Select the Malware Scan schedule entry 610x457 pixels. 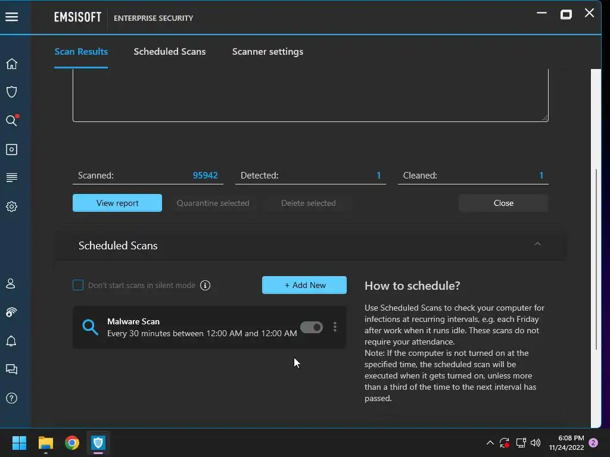[209, 327]
